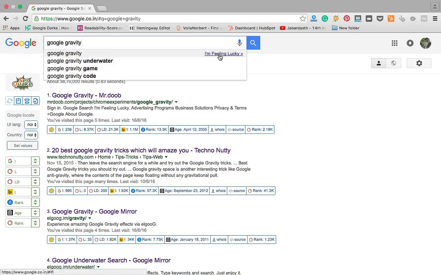
Task: Expand the mrdoob.com result options arrow
Action: (x=176, y=102)
